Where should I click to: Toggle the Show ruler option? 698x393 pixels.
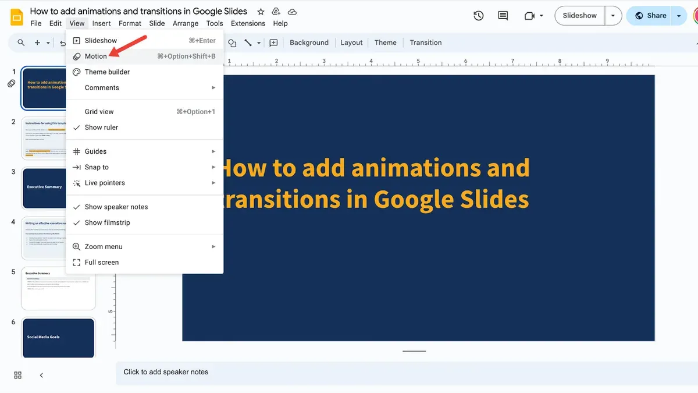pyautogui.click(x=144, y=127)
